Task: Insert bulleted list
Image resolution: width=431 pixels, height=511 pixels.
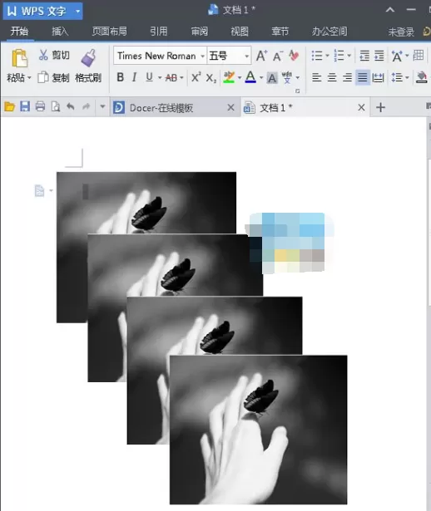Action: tap(317, 56)
